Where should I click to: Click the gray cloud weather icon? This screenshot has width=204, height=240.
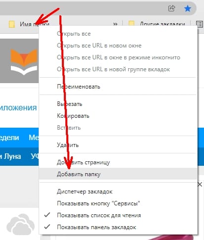(x=20, y=224)
